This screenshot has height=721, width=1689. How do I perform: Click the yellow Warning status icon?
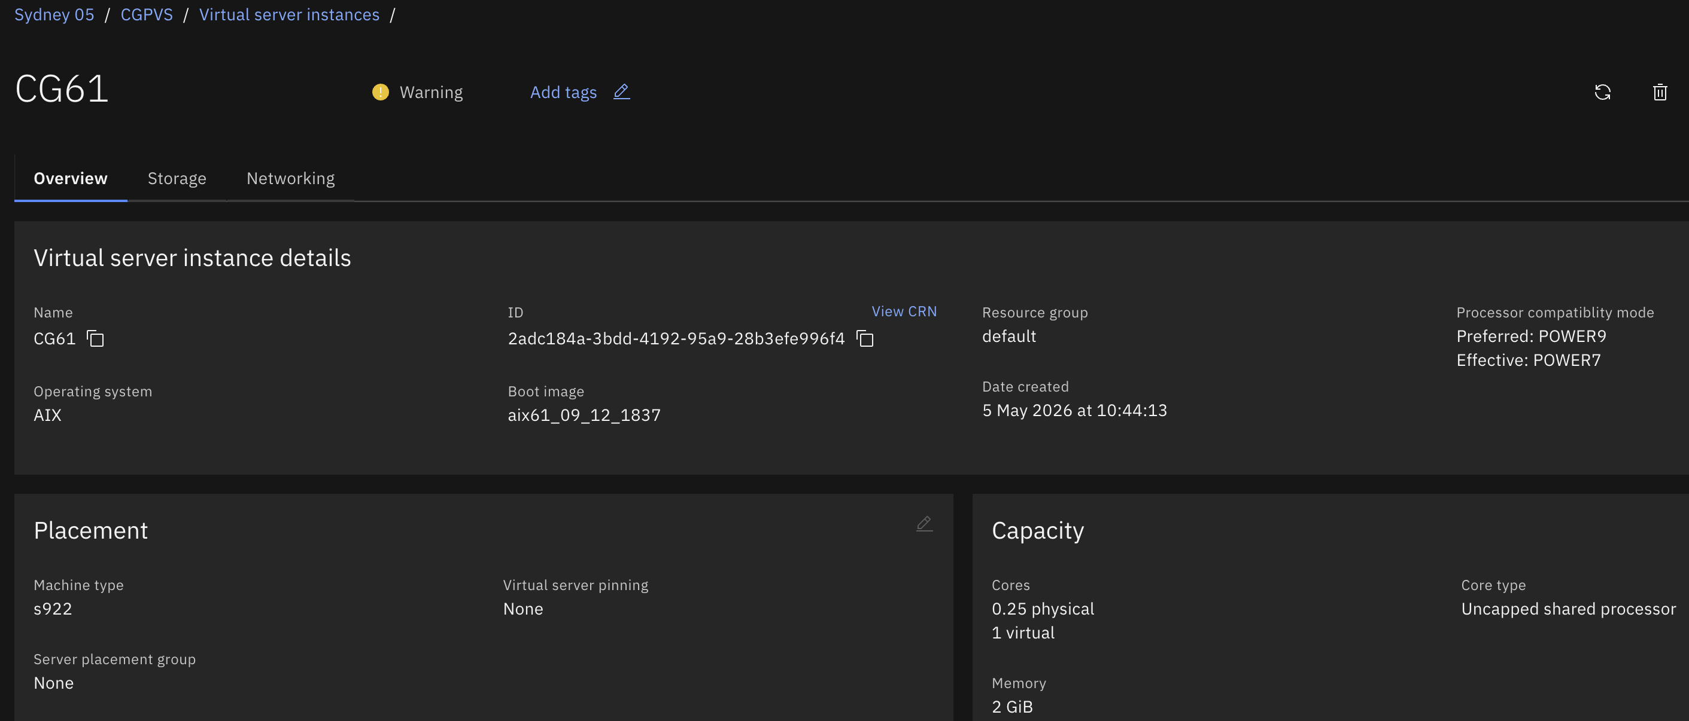pos(380,92)
